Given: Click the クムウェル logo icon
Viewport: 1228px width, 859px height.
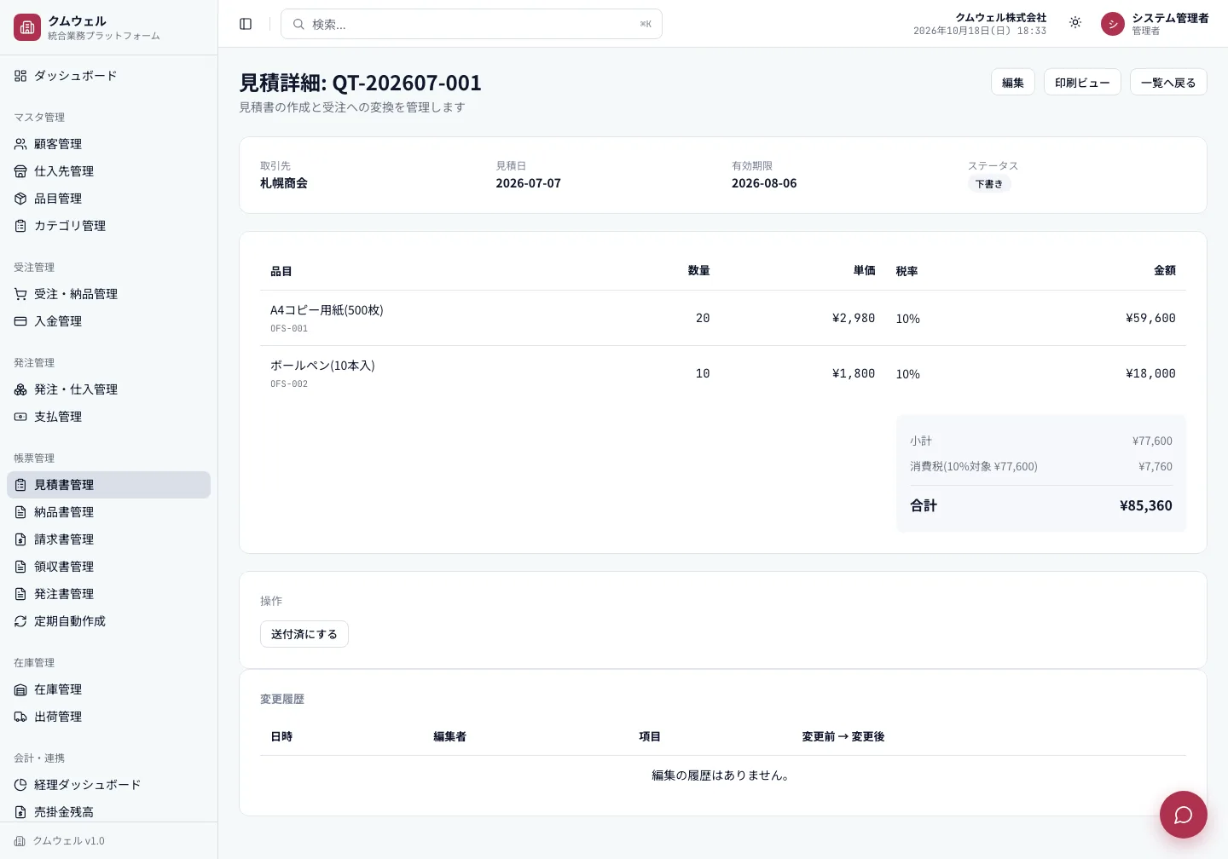Looking at the screenshot, I should 27,27.
